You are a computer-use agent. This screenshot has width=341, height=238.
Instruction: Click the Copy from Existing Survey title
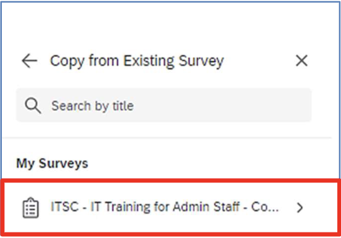click(x=137, y=61)
